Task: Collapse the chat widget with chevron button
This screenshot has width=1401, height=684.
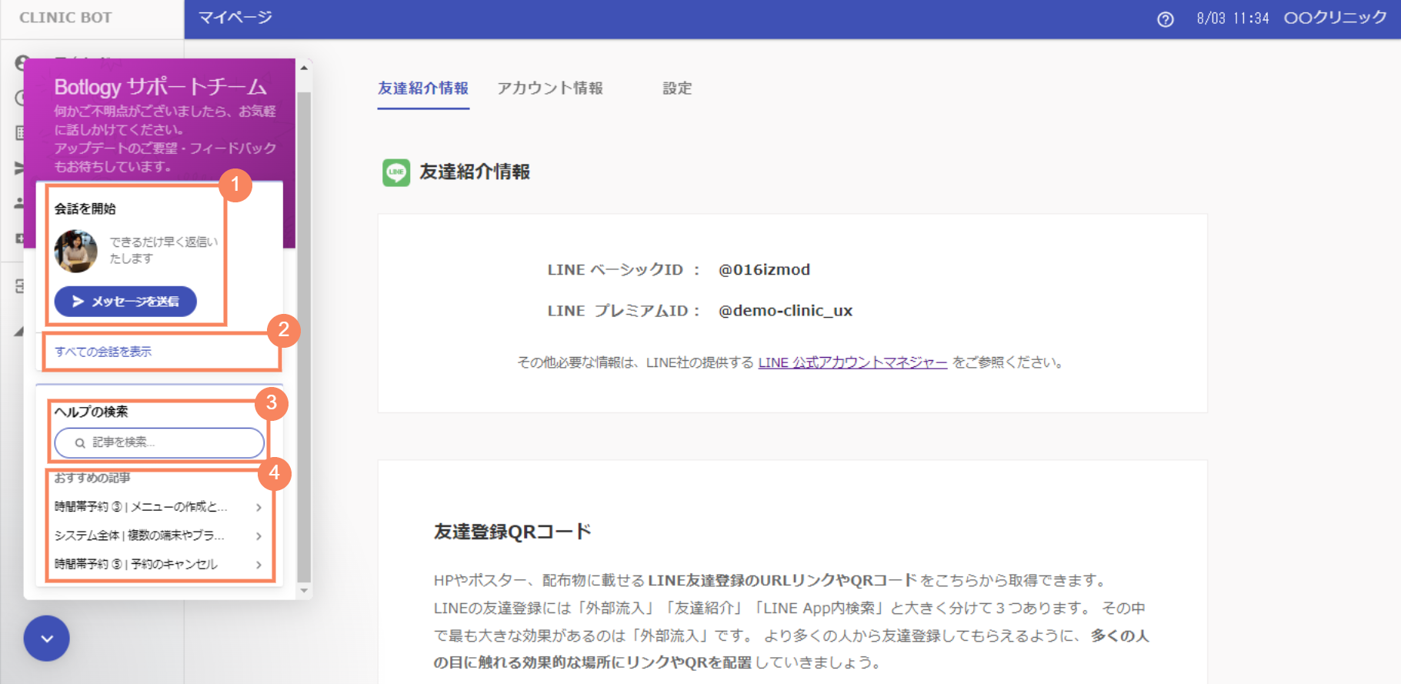Action: pos(47,639)
